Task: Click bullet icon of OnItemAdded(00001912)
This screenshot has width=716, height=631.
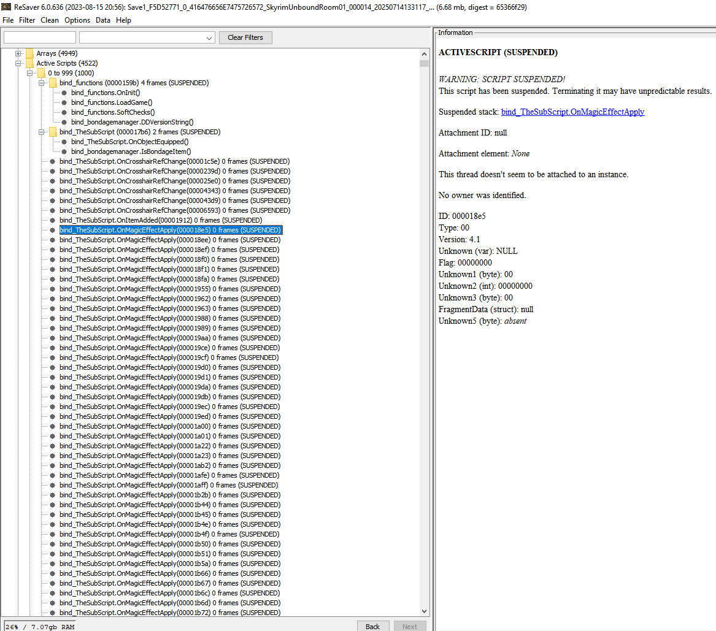Action: tap(53, 220)
